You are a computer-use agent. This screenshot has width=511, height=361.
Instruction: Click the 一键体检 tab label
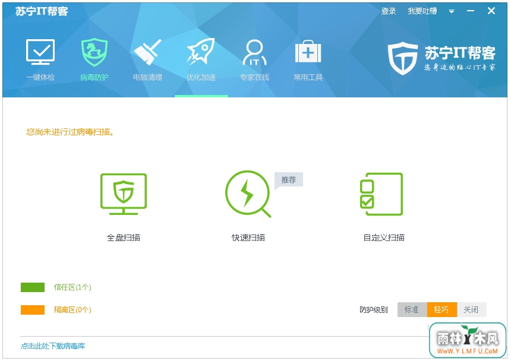point(40,77)
